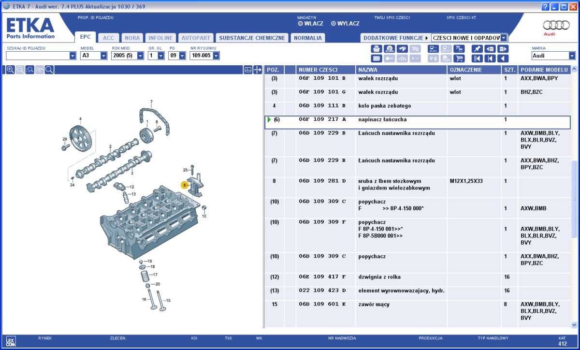This screenshot has height=350, width=580.
Task: Go to next illustration page icon
Action: coord(503,49)
